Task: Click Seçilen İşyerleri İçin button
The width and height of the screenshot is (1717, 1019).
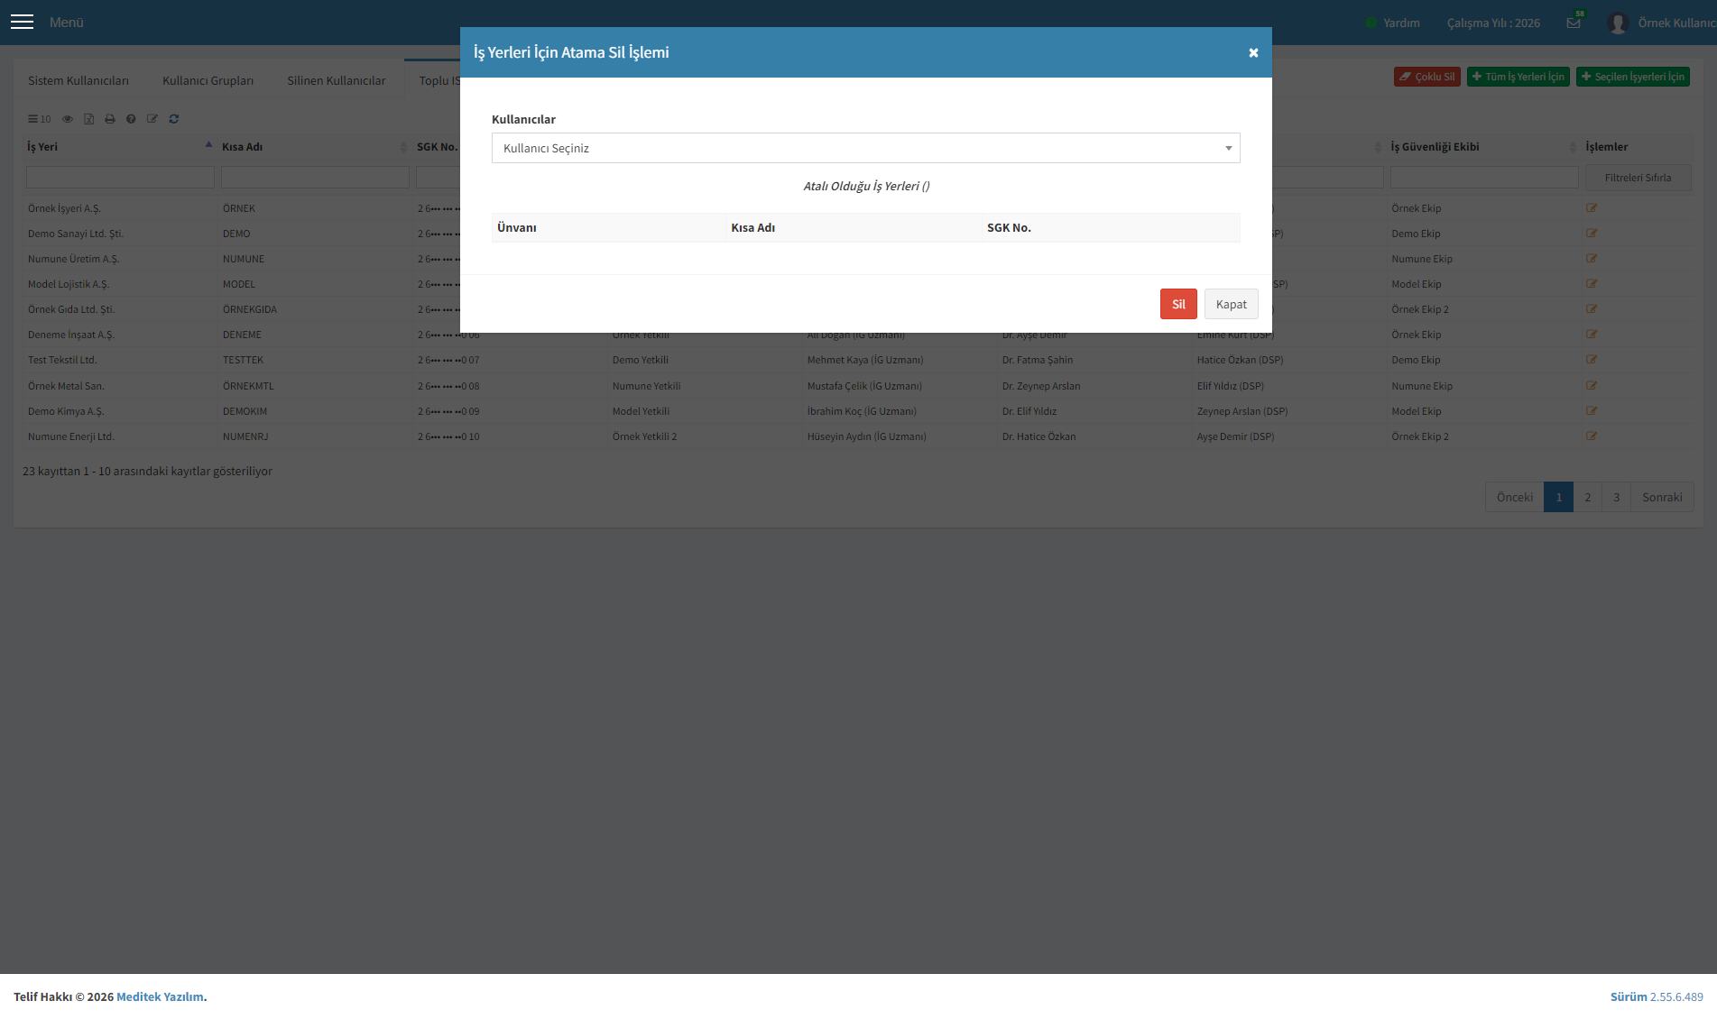Action: point(1633,77)
